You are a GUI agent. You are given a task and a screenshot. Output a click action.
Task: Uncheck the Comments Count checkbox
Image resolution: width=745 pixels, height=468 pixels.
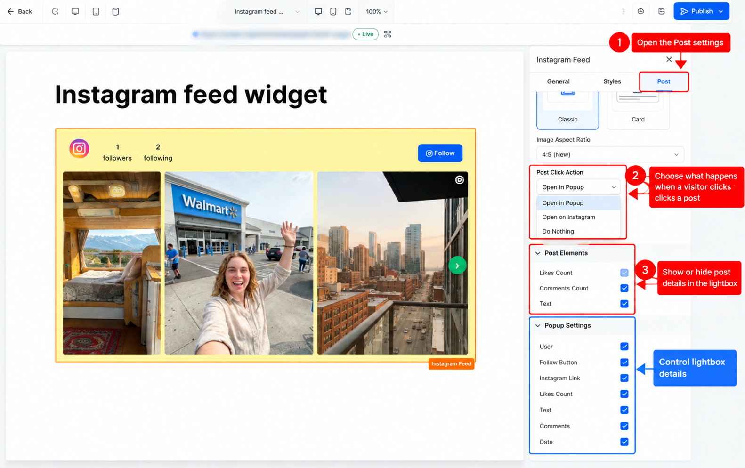[x=624, y=288]
